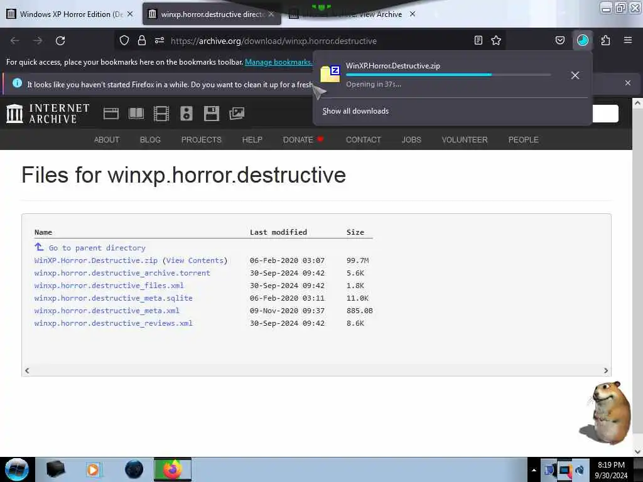The image size is (643, 482).
Task: Open the Internet Archive Images icon
Action: pos(237,114)
